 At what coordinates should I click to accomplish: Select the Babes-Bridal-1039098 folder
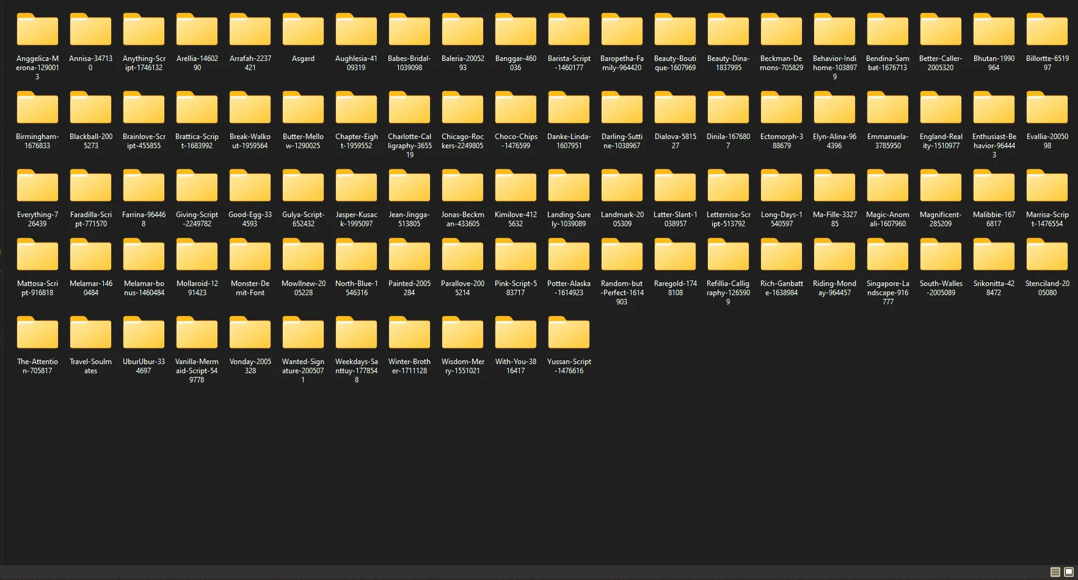pyautogui.click(x=409, y=42)
